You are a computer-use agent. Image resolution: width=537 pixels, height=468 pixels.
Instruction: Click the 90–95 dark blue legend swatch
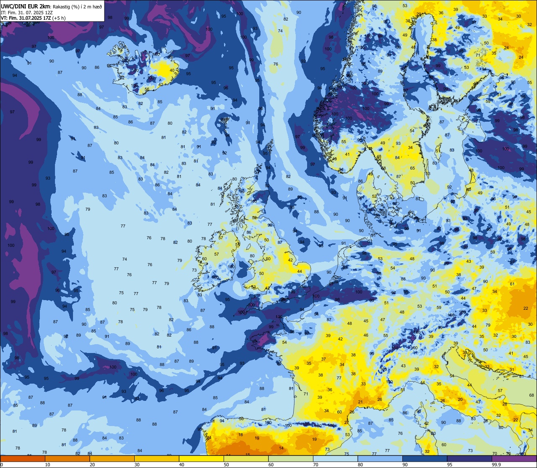pos(425,458)
